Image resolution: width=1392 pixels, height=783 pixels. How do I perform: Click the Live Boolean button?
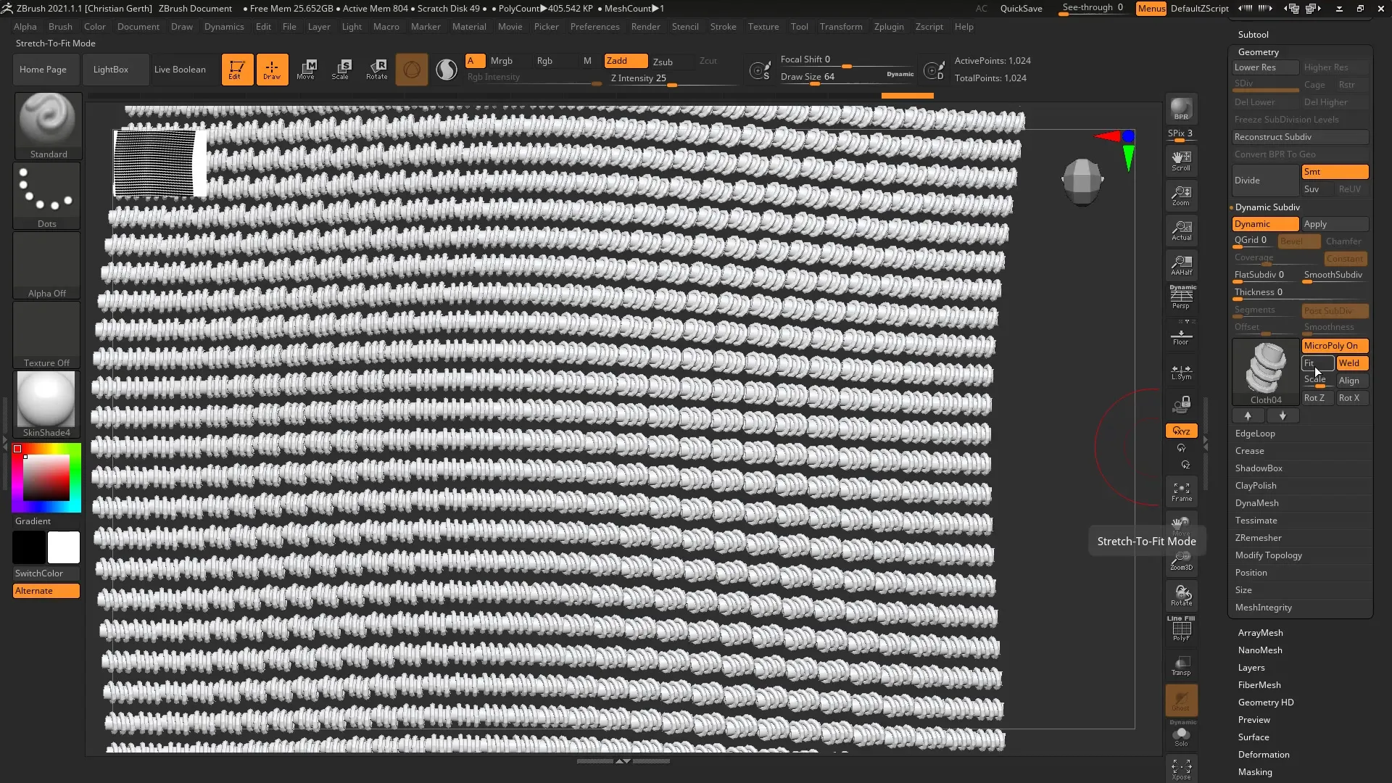(x=180, y=70)
